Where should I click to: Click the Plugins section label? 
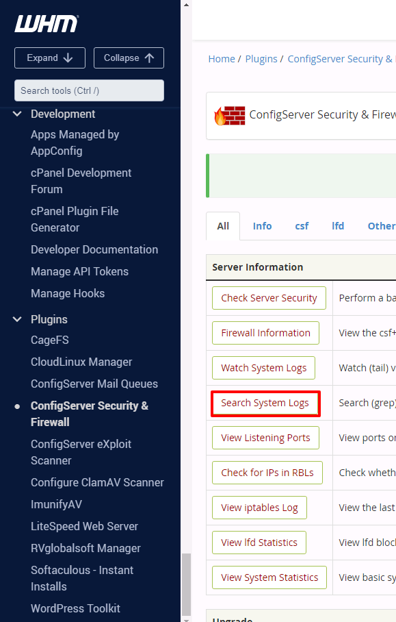(x=49, y=319)
